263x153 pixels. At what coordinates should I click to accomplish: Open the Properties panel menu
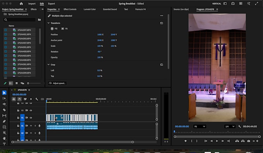[x=59, y=9]
